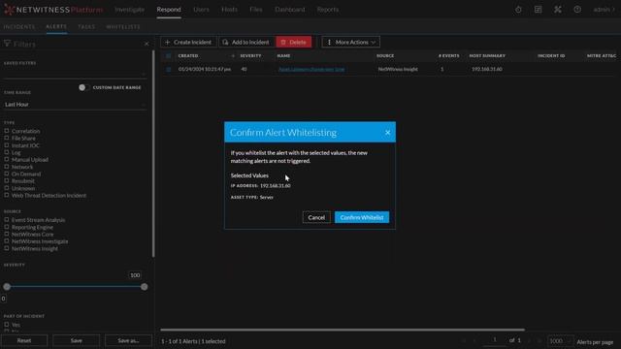Check the Correlation type filter
Image resolution: width=621 pixels, height=349 pixels.
coord(7,131)
